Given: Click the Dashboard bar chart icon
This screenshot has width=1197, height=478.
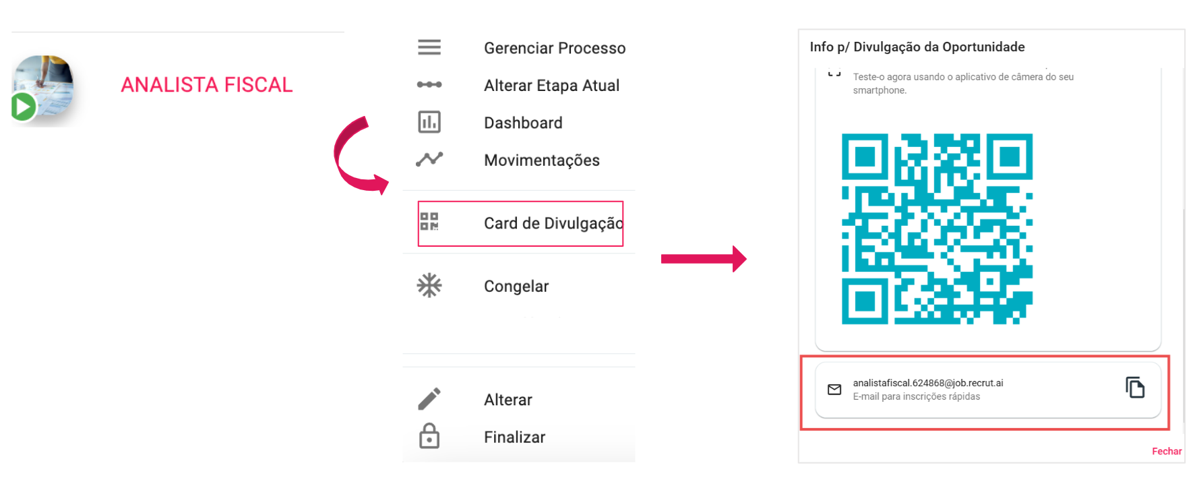Looking at the screenshot, I should [429, 122].
